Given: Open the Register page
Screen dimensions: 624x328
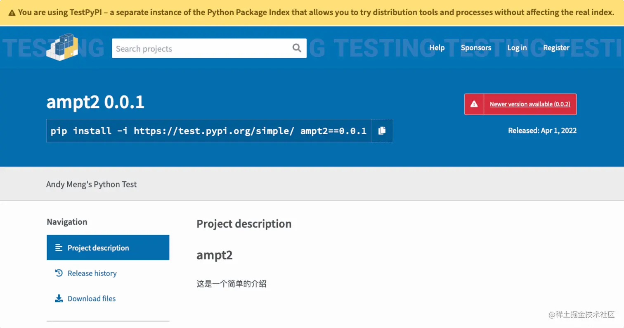Looking at the screenshot, I should coord(556,48).
